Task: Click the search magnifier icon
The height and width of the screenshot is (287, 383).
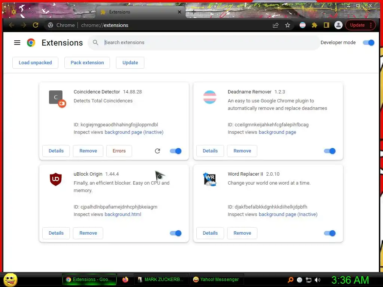Action: pos(95,43)
